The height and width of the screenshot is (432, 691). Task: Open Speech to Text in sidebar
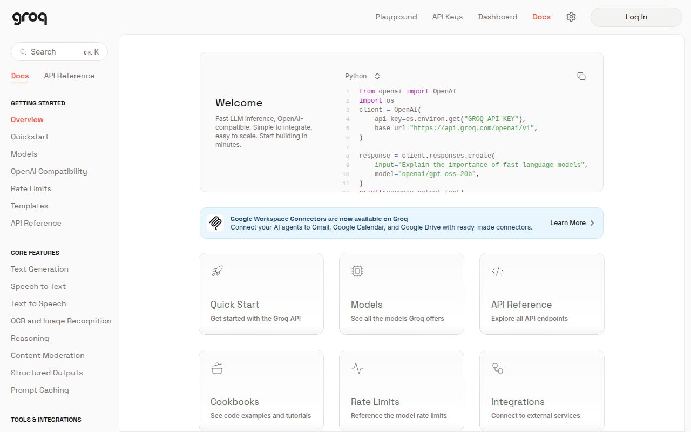click(x=38, y=286)
